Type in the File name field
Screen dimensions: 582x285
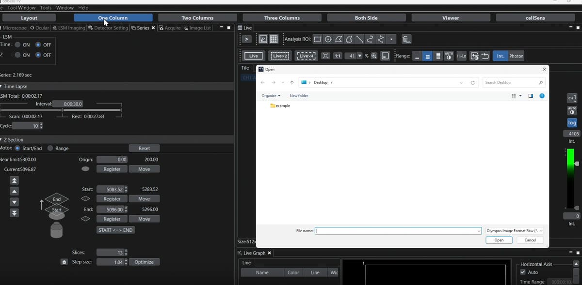[x=398, y=231]
